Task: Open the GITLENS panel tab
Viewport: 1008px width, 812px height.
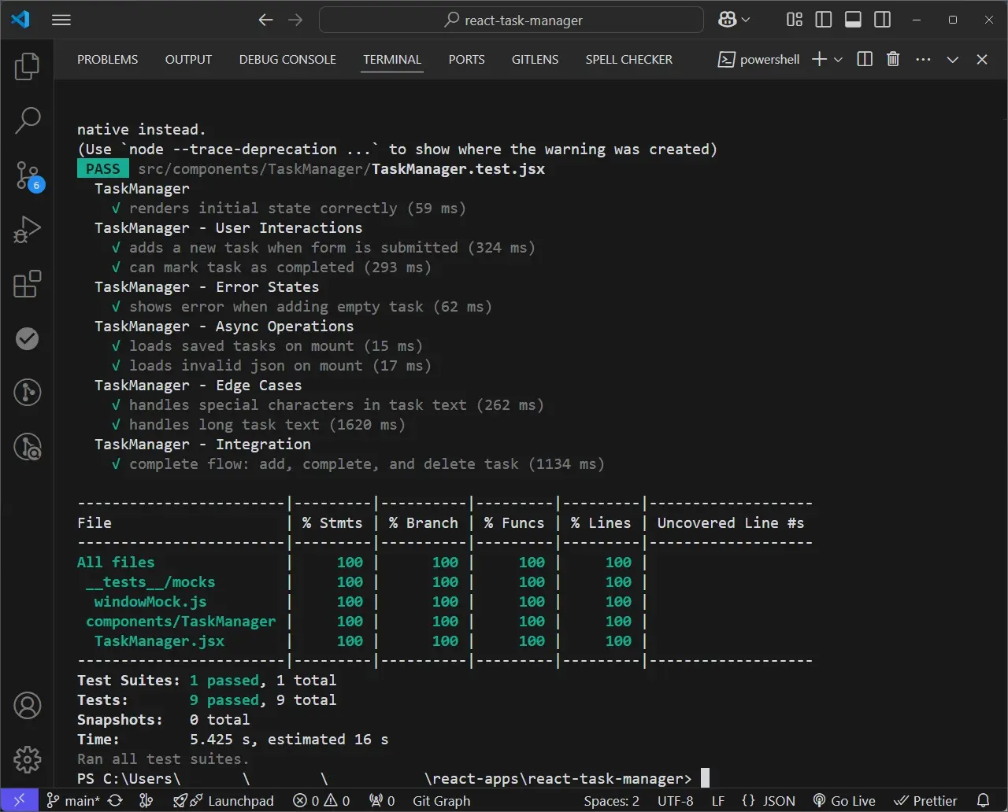Action: point(535,60)
